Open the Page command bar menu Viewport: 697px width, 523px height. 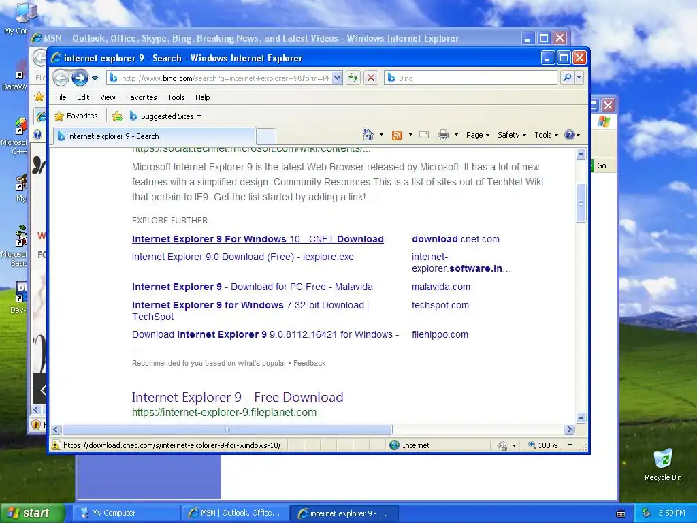click(477, 135)
